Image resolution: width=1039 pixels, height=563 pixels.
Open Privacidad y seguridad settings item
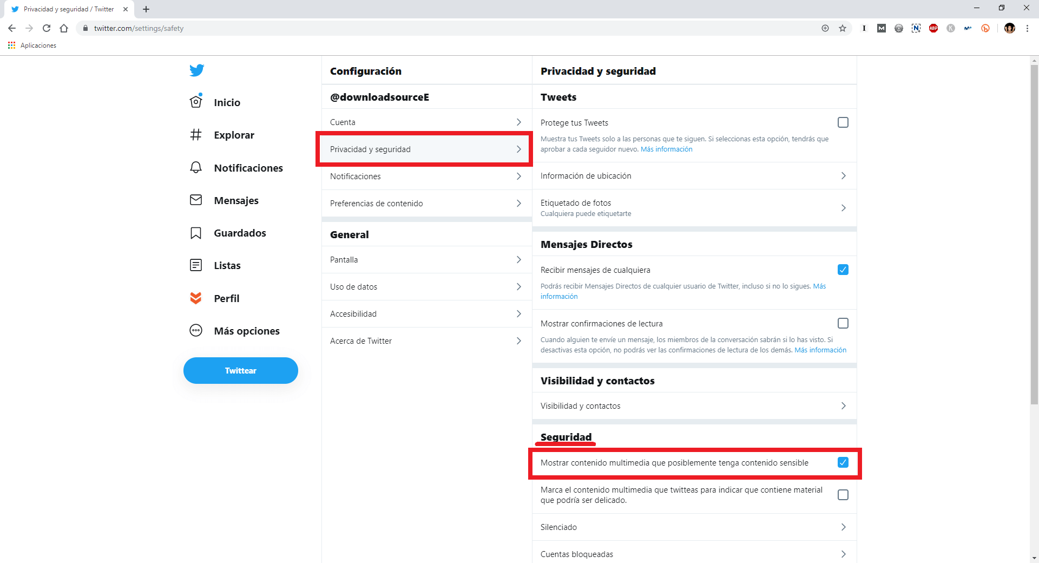tap(426, 149)
